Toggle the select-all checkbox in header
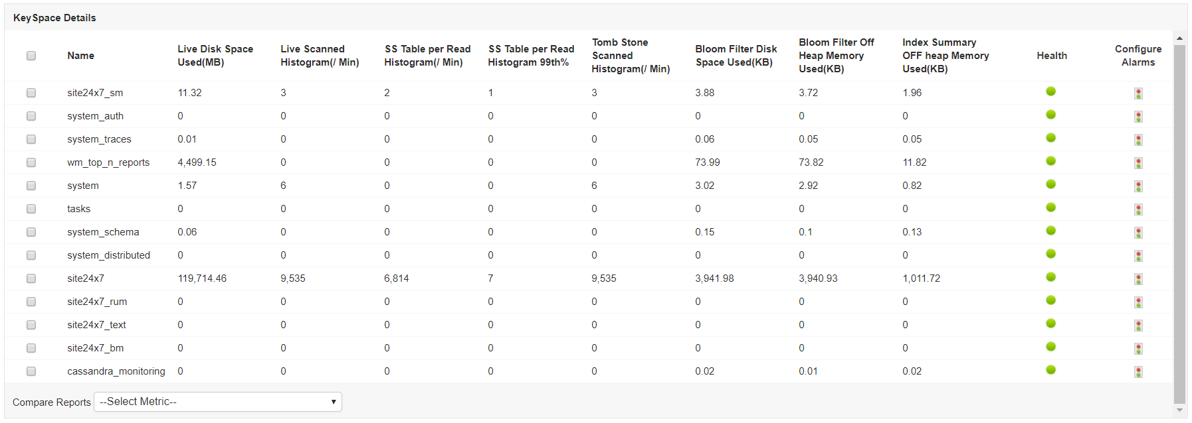 31,56
